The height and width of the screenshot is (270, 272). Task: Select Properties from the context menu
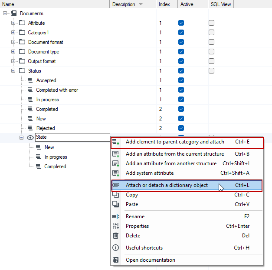[187, 226]
